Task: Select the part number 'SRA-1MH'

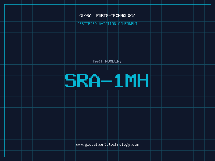Action: click(107, 80)
